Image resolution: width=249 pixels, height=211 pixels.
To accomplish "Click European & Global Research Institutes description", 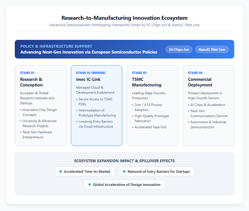I will click(x=37, y=98).
